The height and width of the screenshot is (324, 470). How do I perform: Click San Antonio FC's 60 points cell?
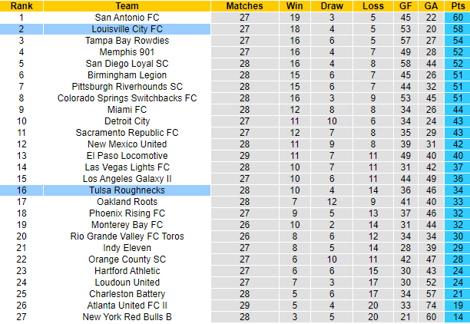(457, 17)
